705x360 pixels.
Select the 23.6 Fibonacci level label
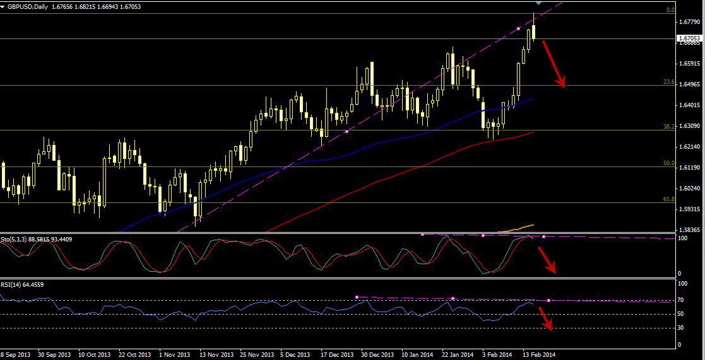click(x=669, y=82)
